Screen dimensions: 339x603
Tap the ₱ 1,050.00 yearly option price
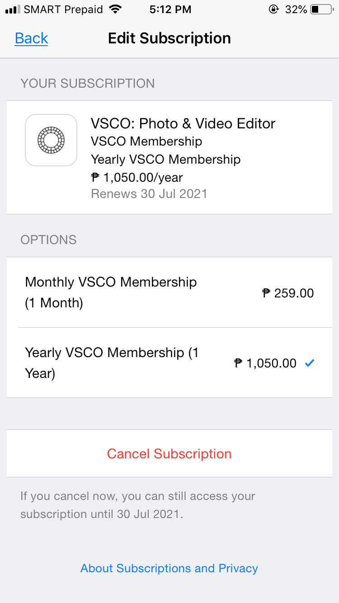[x=265, y=363]
